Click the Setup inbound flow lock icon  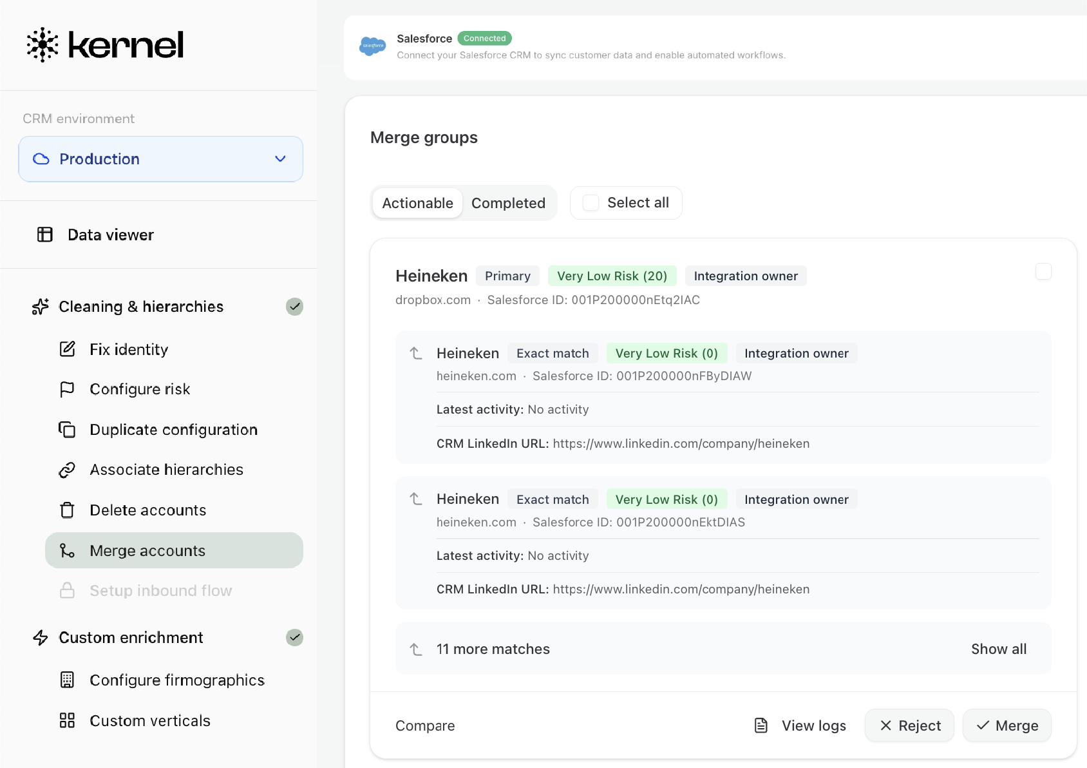coord(67,591)
